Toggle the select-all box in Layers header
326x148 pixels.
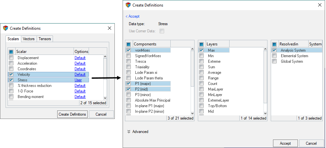tap(201, 44)
